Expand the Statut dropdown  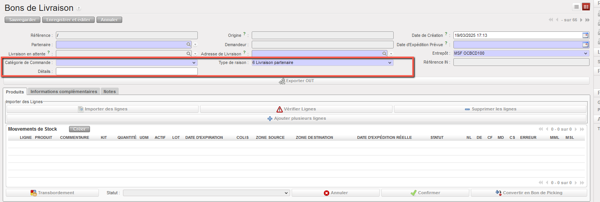286,193
